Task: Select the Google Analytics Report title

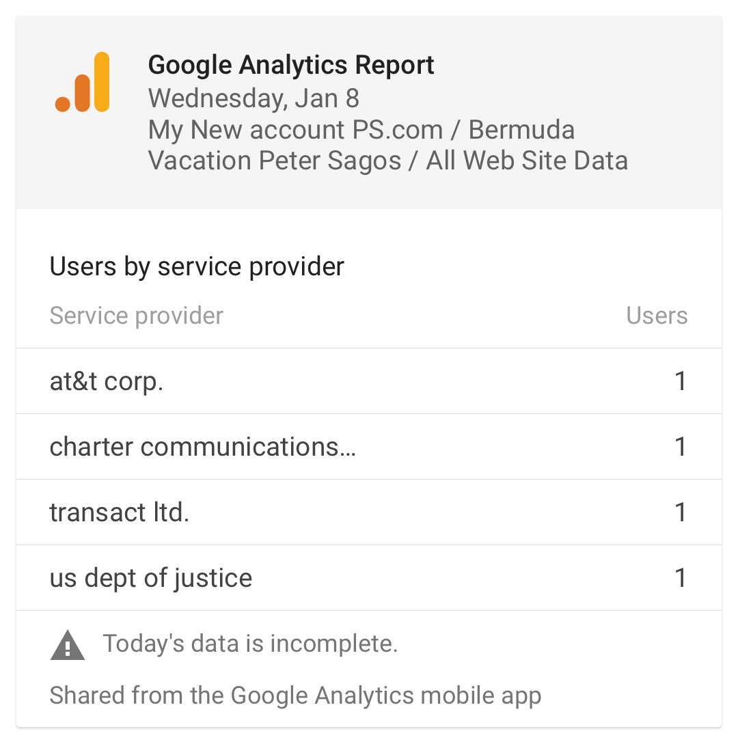Action: (x=291, y=66)
